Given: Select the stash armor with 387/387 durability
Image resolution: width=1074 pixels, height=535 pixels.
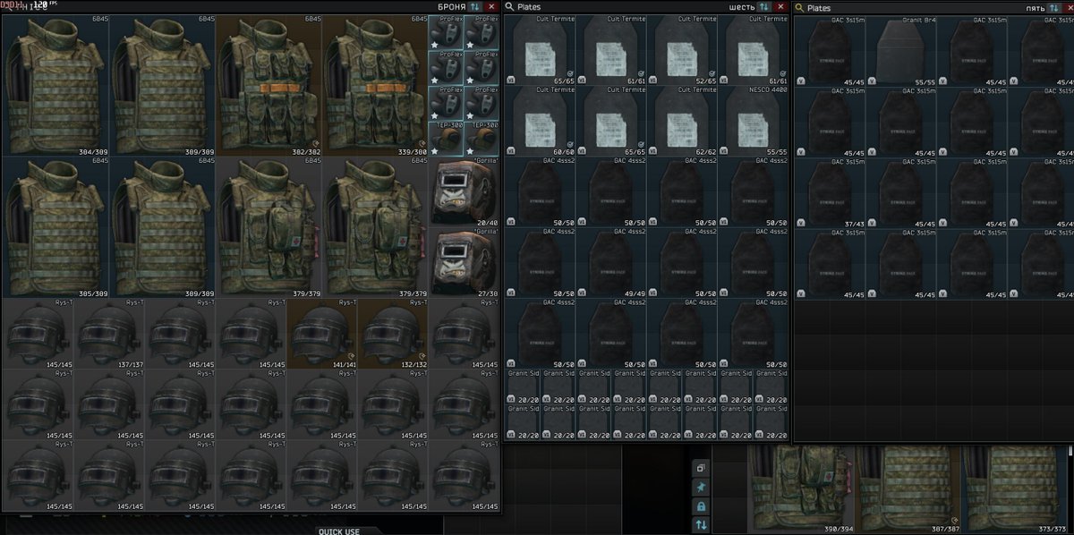Looking at the screenshot, I should pos(908,490).
